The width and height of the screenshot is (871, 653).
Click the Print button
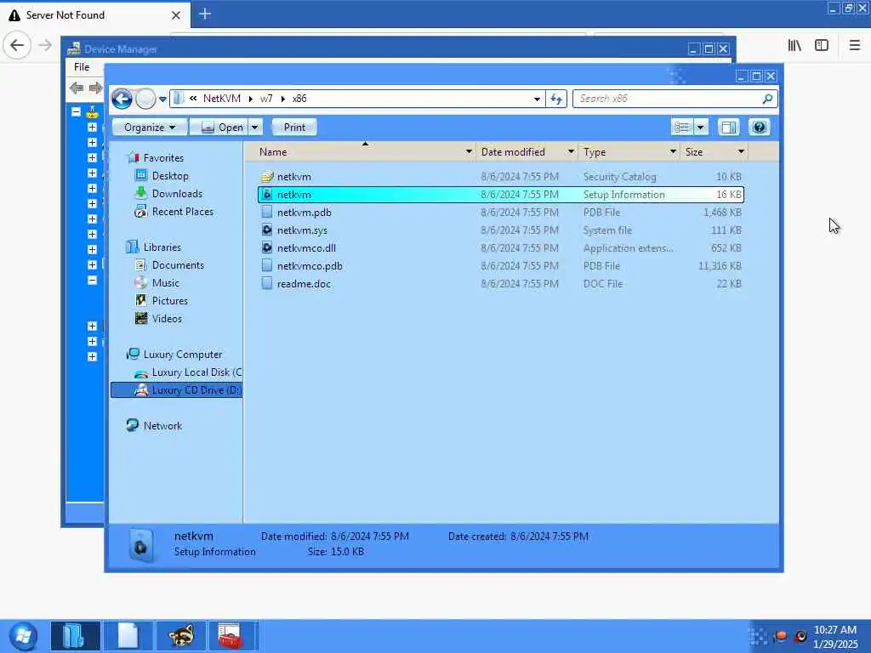coord(294,128)
